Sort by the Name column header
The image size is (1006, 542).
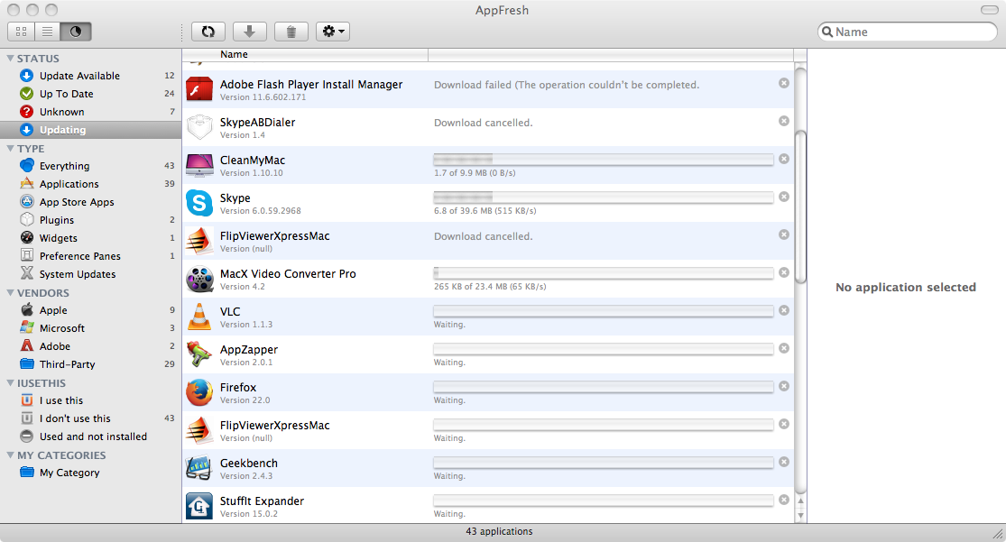click(235, 55)
